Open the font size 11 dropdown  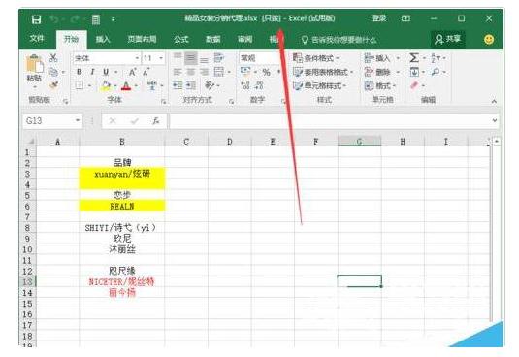coord(161,58)
